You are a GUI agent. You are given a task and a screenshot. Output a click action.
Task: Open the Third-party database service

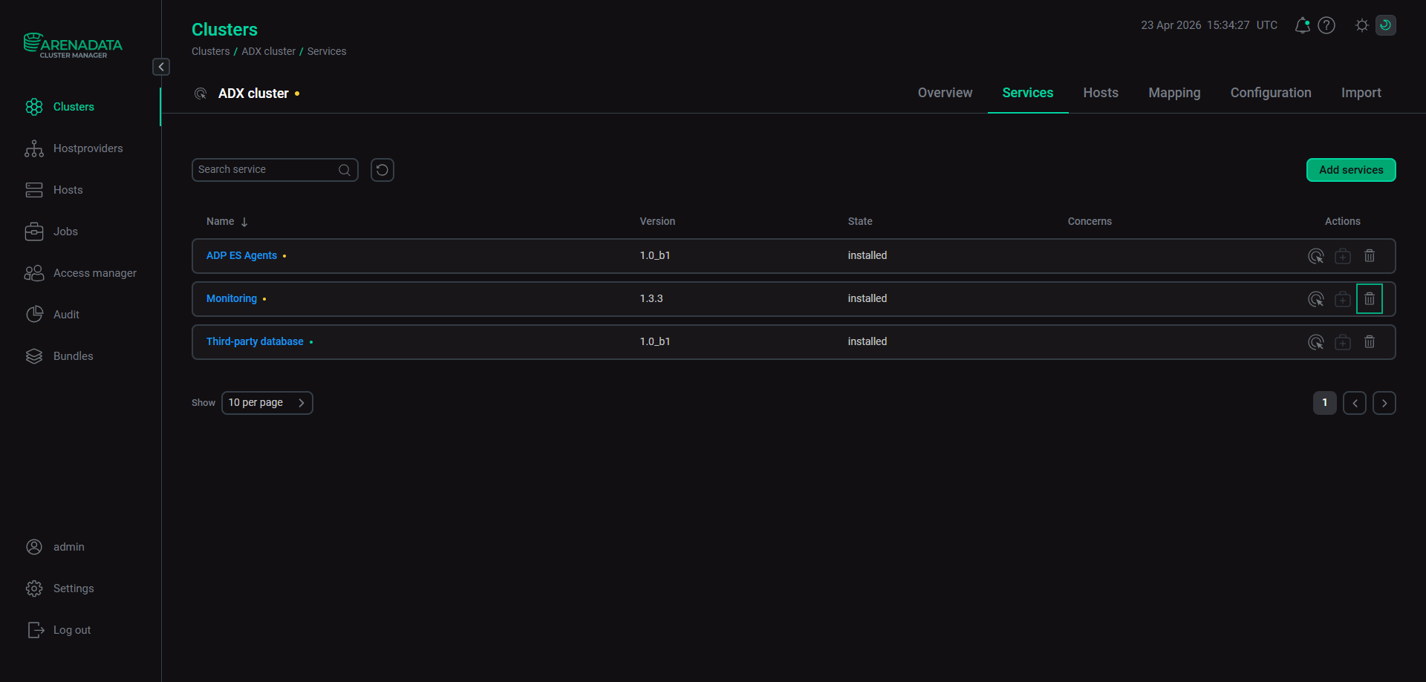[x=255, y=341]
